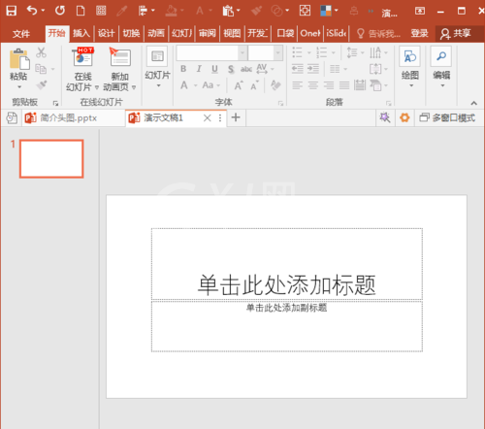This screenshot has height=429, width=485.
Task: Toggle align left paragraph button
Action: pos(298,85)
